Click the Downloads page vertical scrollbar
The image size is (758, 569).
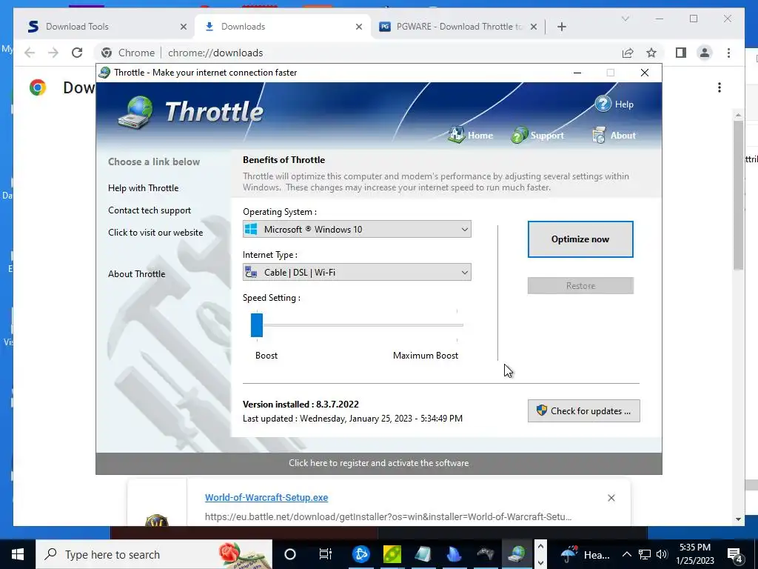coord(738,196)
